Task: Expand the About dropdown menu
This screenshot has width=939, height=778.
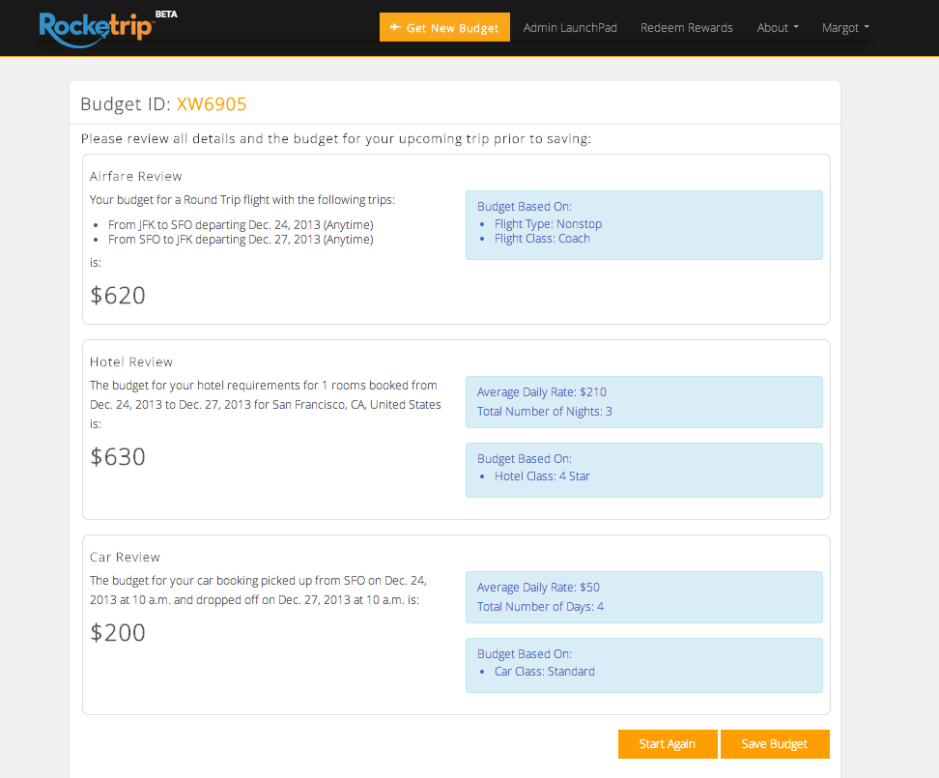Action: point(777,28)
